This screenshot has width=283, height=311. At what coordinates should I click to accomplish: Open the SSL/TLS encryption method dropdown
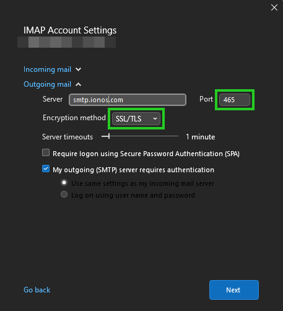pyautogui.click(x=136, y=119)
